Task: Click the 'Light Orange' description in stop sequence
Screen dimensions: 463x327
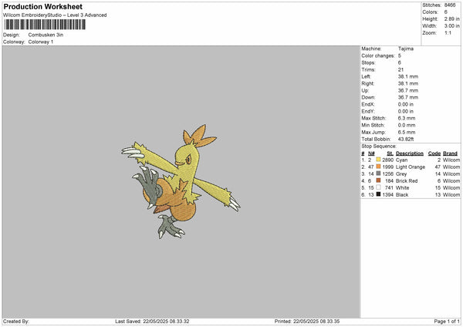Action: [411, 167]
